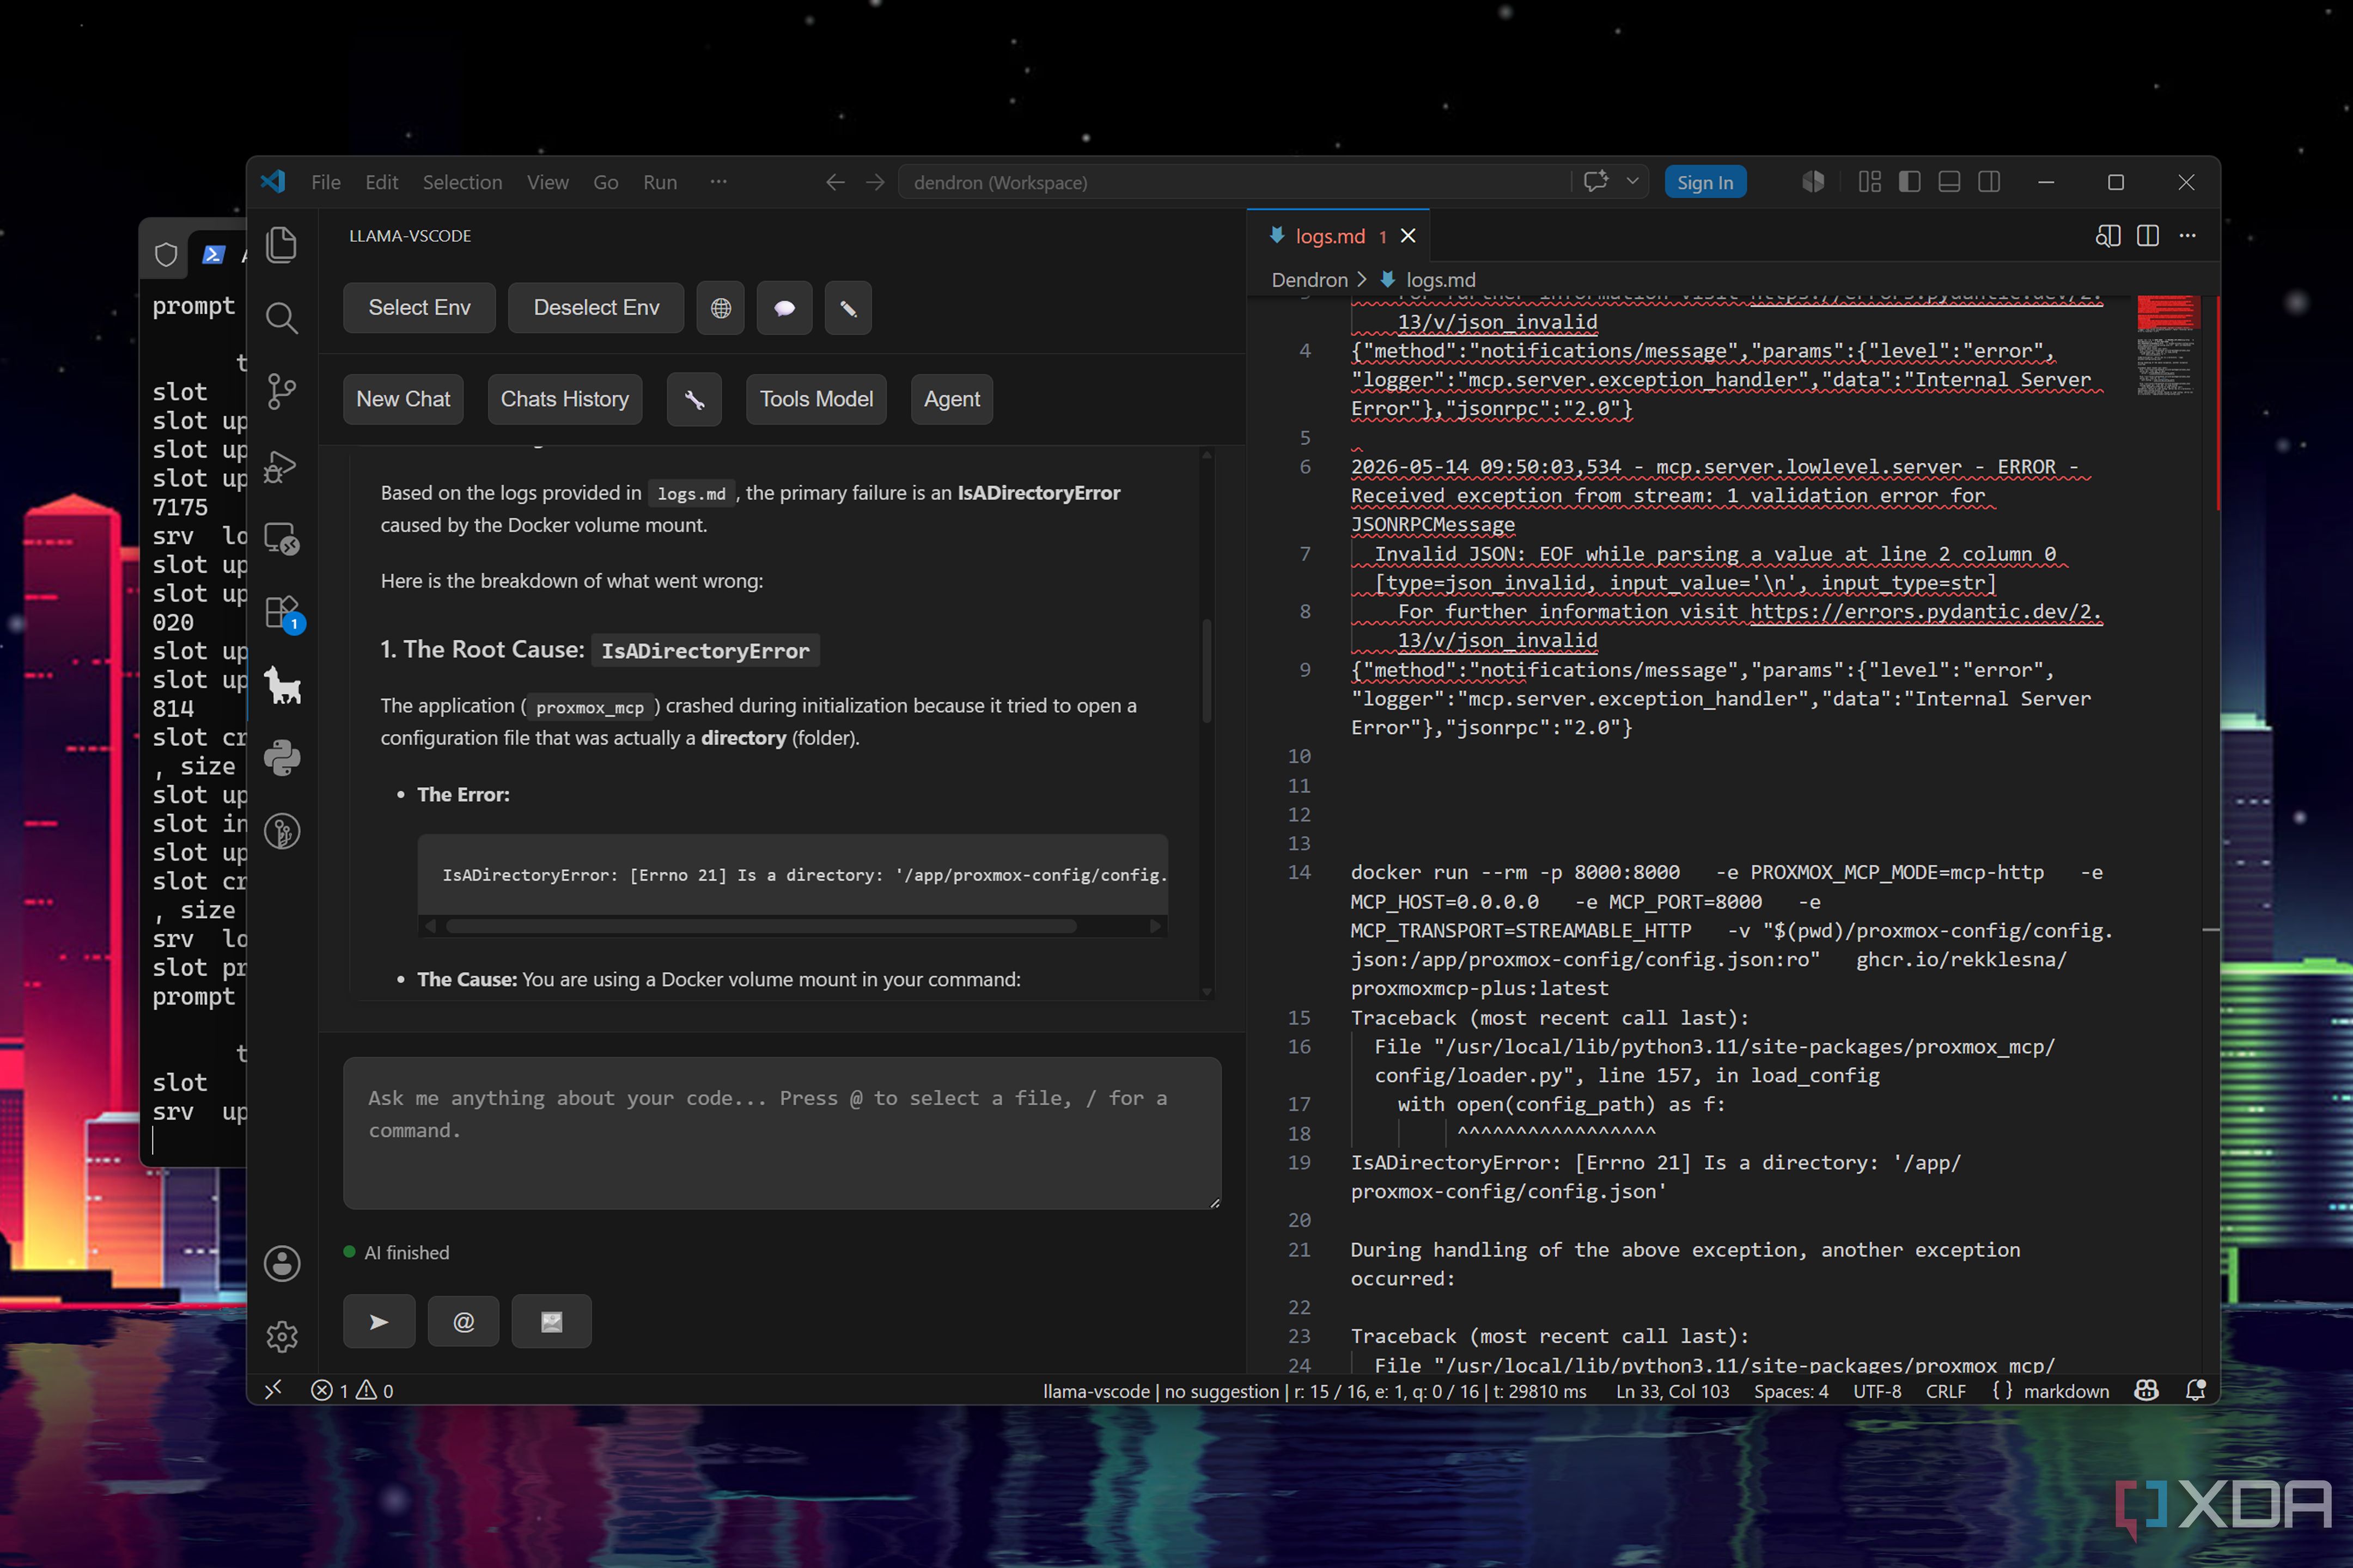The width and height of the screenshot is (2353, 1568).
Task: Open the overflow menu ellipsis in menu bar
Action: click(718, 182)
